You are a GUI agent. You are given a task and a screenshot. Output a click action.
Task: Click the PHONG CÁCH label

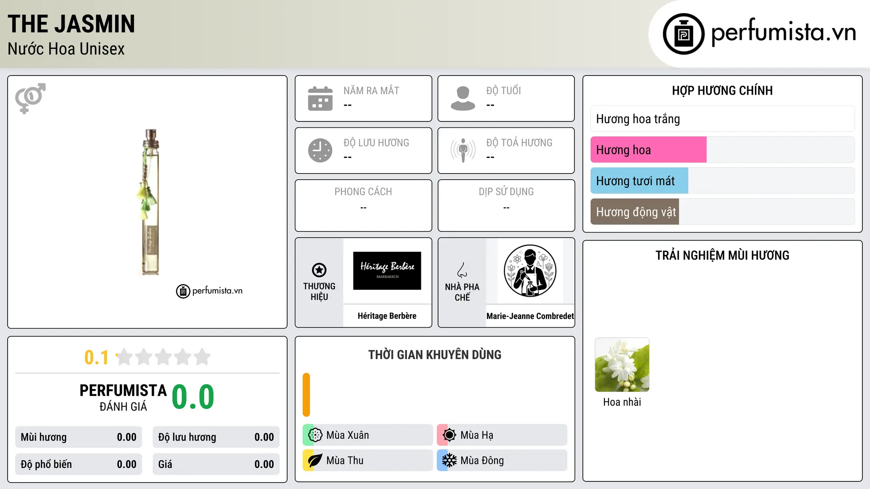[363, 191]
